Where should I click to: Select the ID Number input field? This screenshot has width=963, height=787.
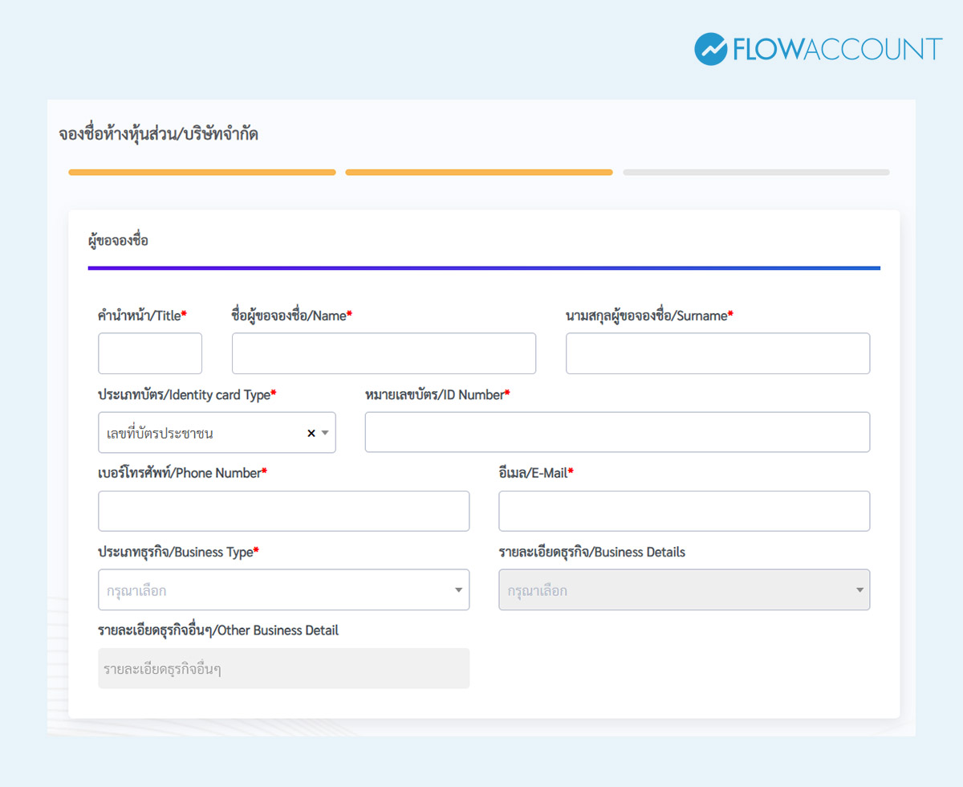pyautogui.click(x=617, y=432)
